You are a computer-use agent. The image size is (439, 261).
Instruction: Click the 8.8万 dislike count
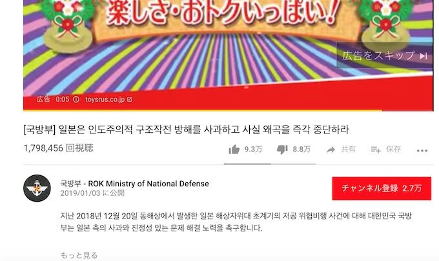tap(302, 150)
